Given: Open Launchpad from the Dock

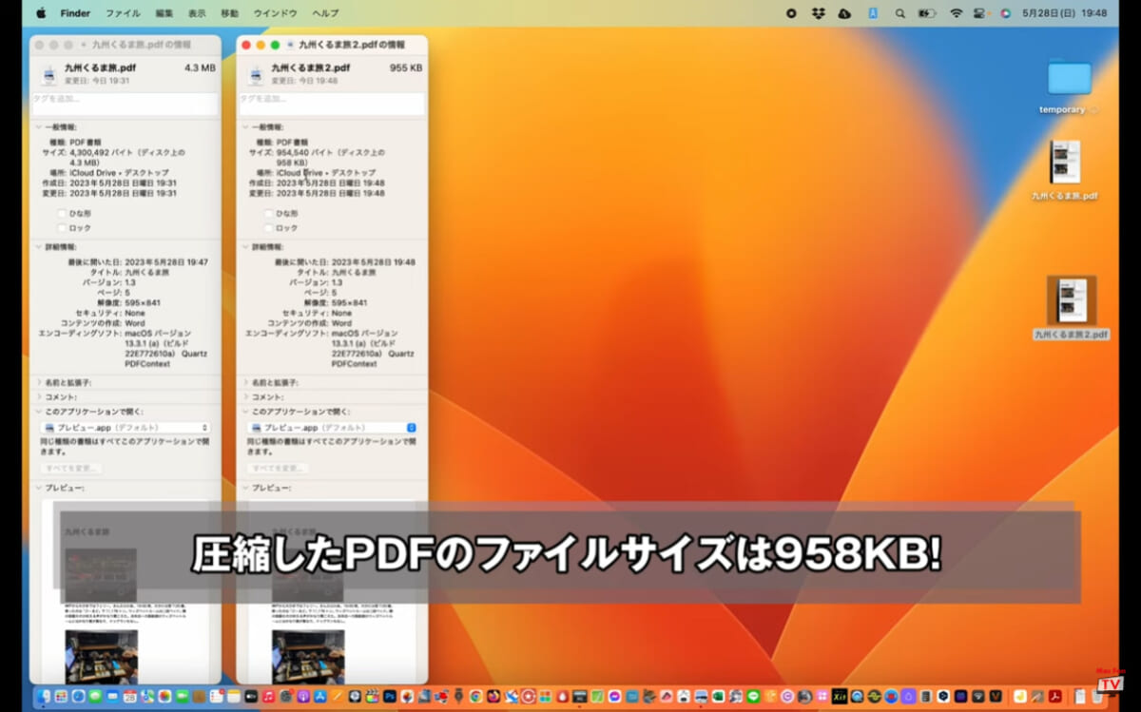Looking at the screenshot, I should [x=61, y=697].
